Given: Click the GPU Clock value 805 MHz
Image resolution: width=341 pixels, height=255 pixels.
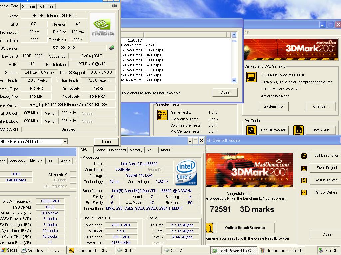Looking at the screenshot, I should (x=31, y=113).
